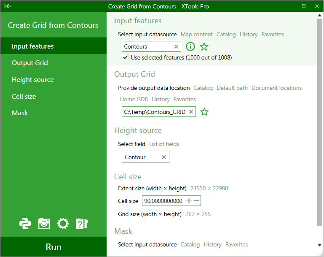Click the scrollbar up arrow
The height and width of the screenshot is (257, 324).
[319, 15]
